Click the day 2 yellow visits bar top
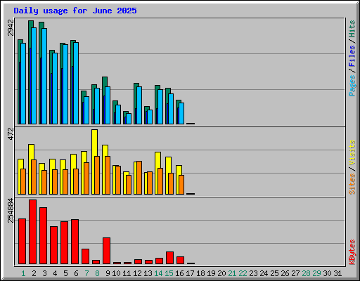The width and height of the screenshot is (360, 281). tap(31, 152)
